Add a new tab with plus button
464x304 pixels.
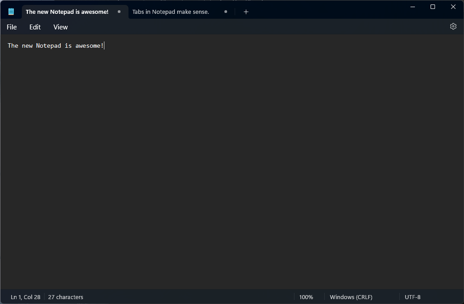point(246,12)
